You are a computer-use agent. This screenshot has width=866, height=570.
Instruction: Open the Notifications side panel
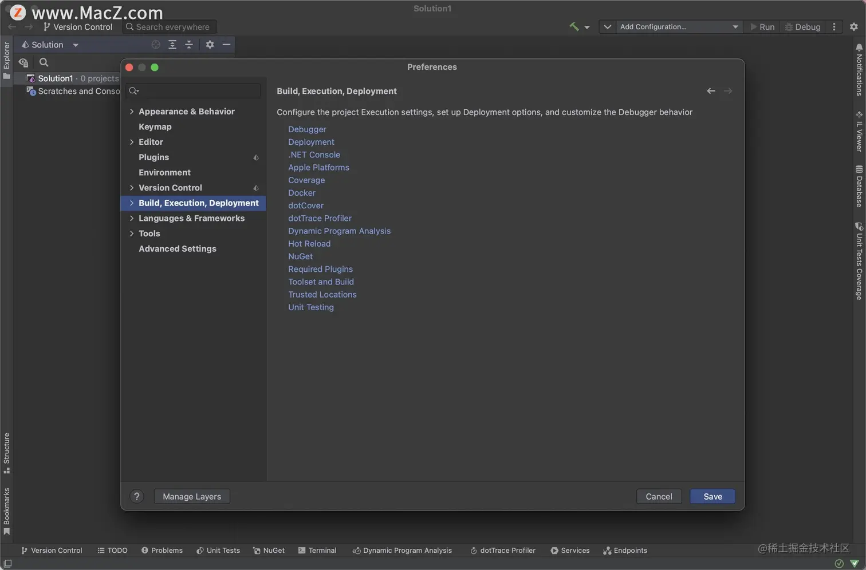click(x=859, y=70)
